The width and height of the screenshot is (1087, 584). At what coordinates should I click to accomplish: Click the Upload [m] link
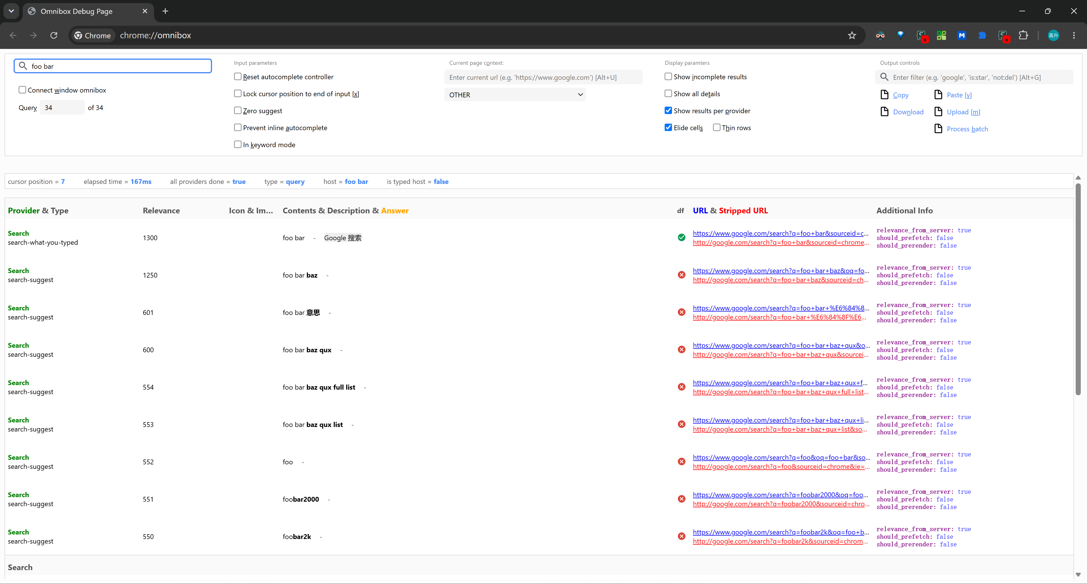963,112
